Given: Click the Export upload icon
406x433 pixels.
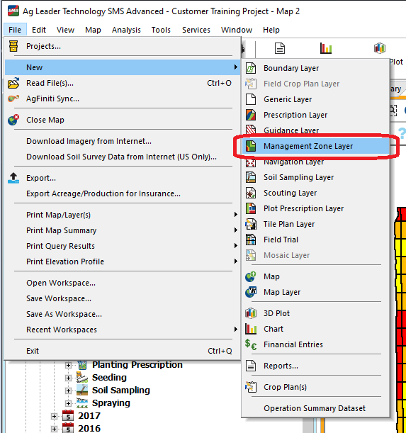Looking at the screenshot, I should (13, 178).
